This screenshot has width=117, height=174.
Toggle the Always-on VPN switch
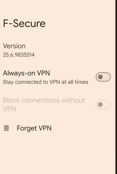pyautogui.click(x=103, y=77)
